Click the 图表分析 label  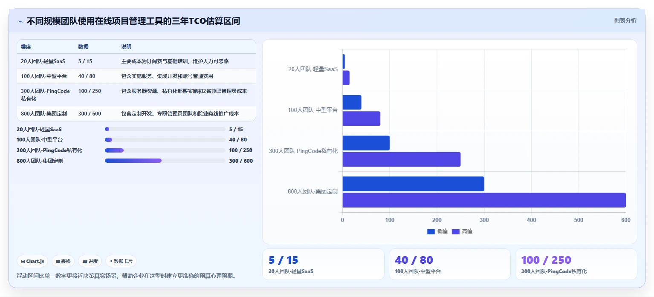coord(625,20)
